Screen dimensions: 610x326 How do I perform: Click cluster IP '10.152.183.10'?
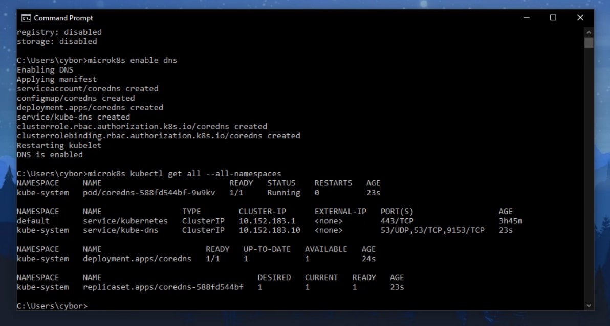tap(270, 230)
